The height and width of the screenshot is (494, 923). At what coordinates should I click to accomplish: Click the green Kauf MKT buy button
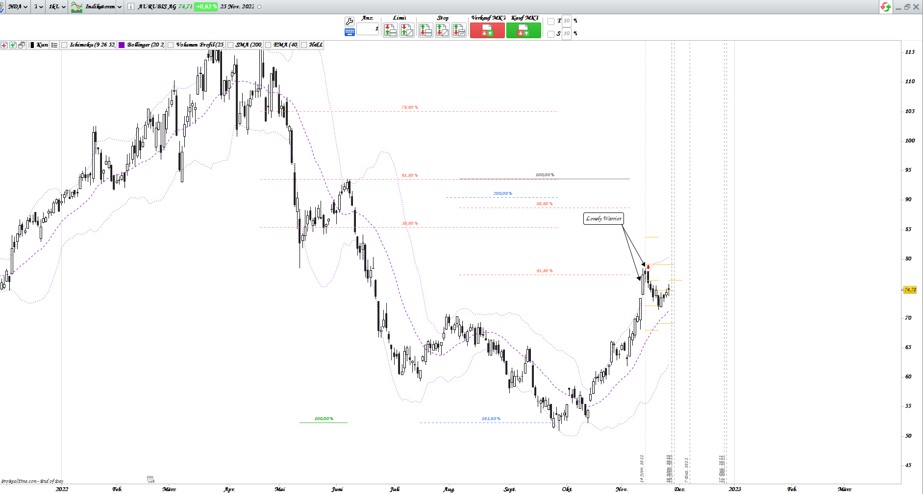tap(524, 30)
